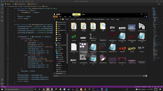The height and width of the screenshot is (91, 163).
Task: Select the set.png thumbnail
Action: coord(132,49)
